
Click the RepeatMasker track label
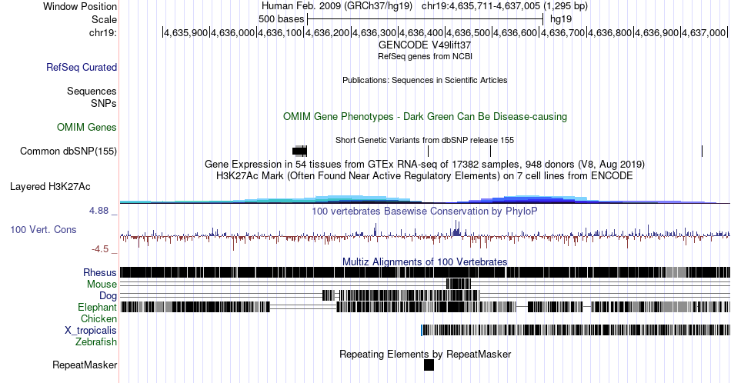pos(85,365)
